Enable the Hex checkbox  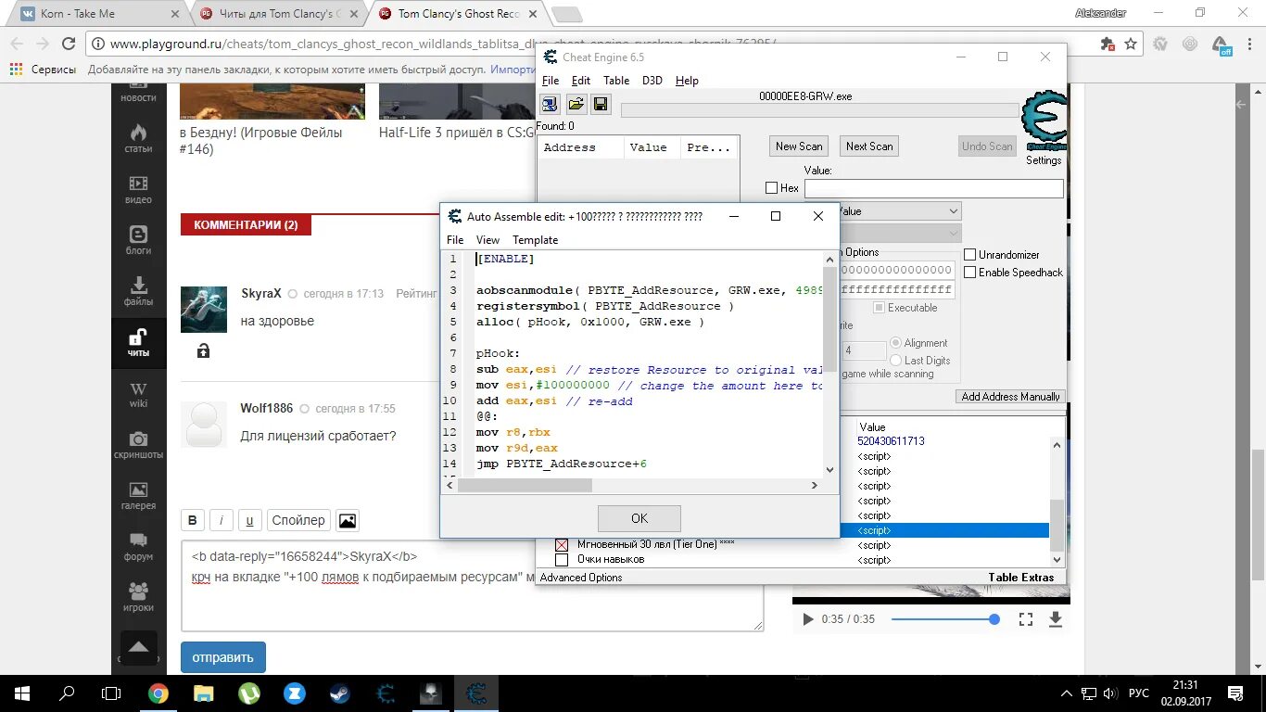[772, 188]
